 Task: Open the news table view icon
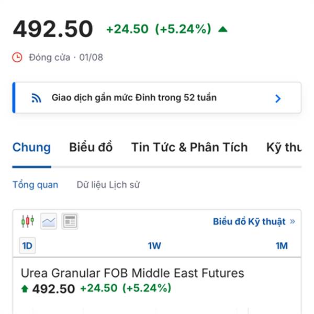click(70, 221)
